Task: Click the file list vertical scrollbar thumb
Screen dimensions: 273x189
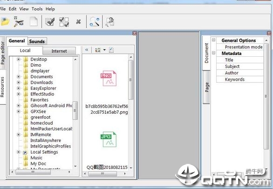Action: [x=131, y=80]
